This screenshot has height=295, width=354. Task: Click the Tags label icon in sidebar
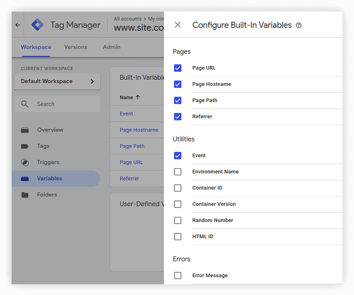click(25, 146)
